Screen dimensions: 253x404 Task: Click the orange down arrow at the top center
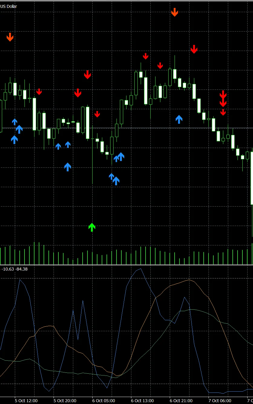(x=175, y=12)
